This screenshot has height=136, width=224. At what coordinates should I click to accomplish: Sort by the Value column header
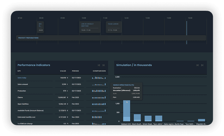point(63,71)
